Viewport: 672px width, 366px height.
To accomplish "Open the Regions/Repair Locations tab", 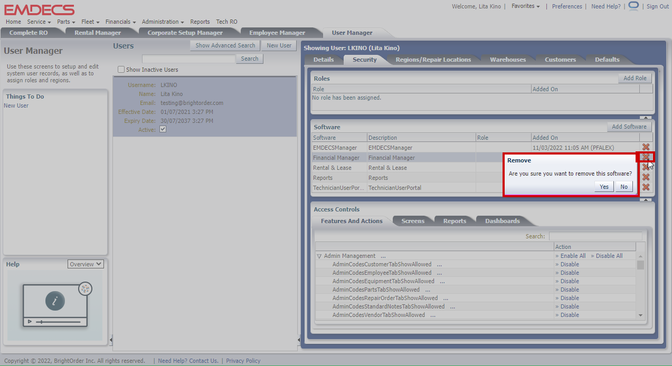I will 433,60.
